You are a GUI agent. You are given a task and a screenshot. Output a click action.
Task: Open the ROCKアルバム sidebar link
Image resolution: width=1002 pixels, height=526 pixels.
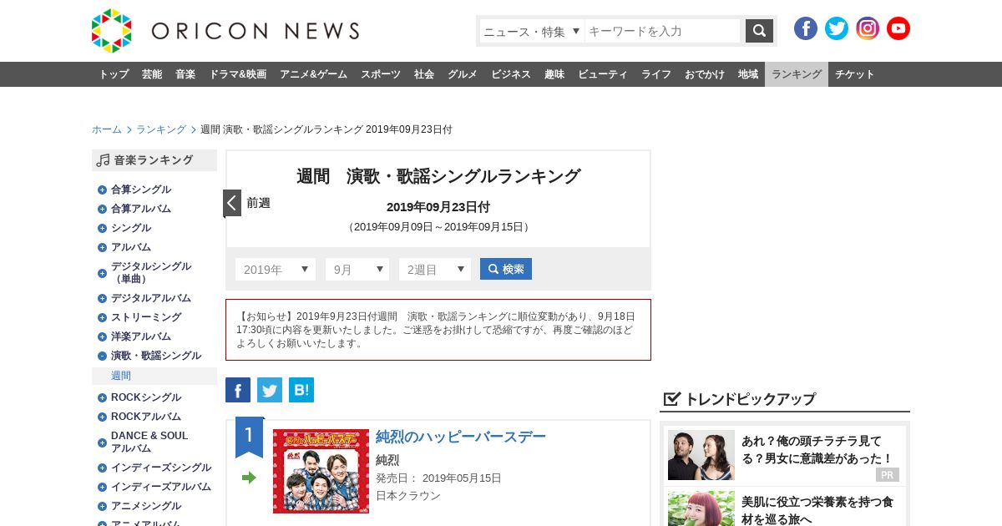tap(146, 417)
